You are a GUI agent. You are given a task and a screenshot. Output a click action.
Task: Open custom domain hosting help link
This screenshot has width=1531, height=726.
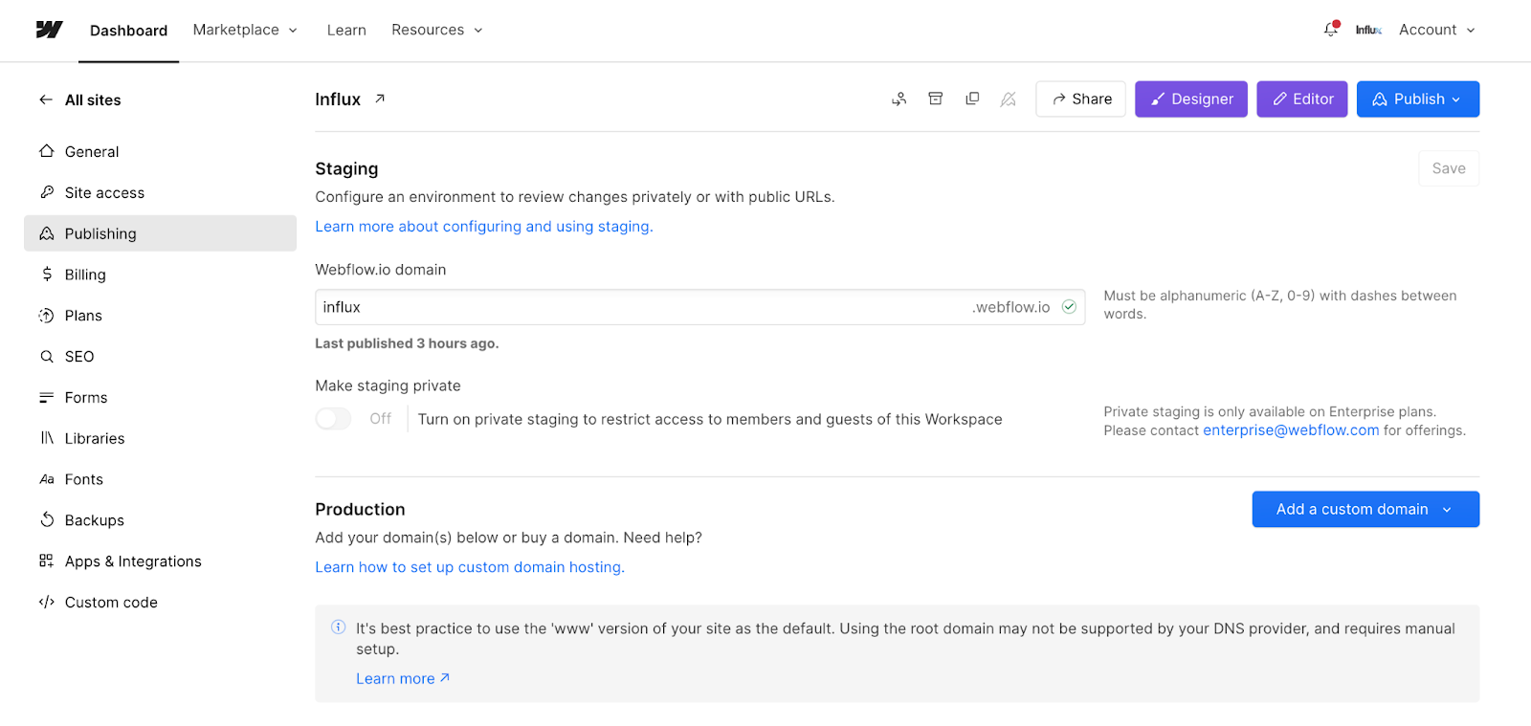click(470, 567)
